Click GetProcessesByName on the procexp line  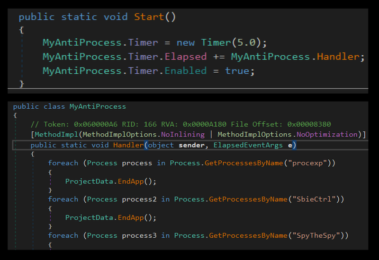tap(244, 163)
